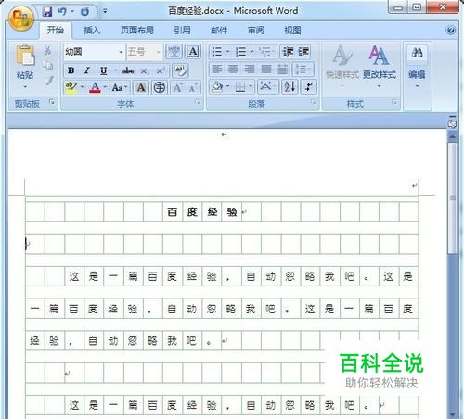Open the Font dialog launcher

197,102
